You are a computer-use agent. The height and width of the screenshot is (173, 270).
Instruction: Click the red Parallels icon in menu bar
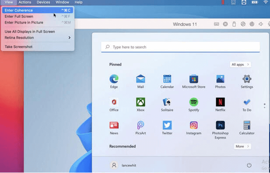223,2
